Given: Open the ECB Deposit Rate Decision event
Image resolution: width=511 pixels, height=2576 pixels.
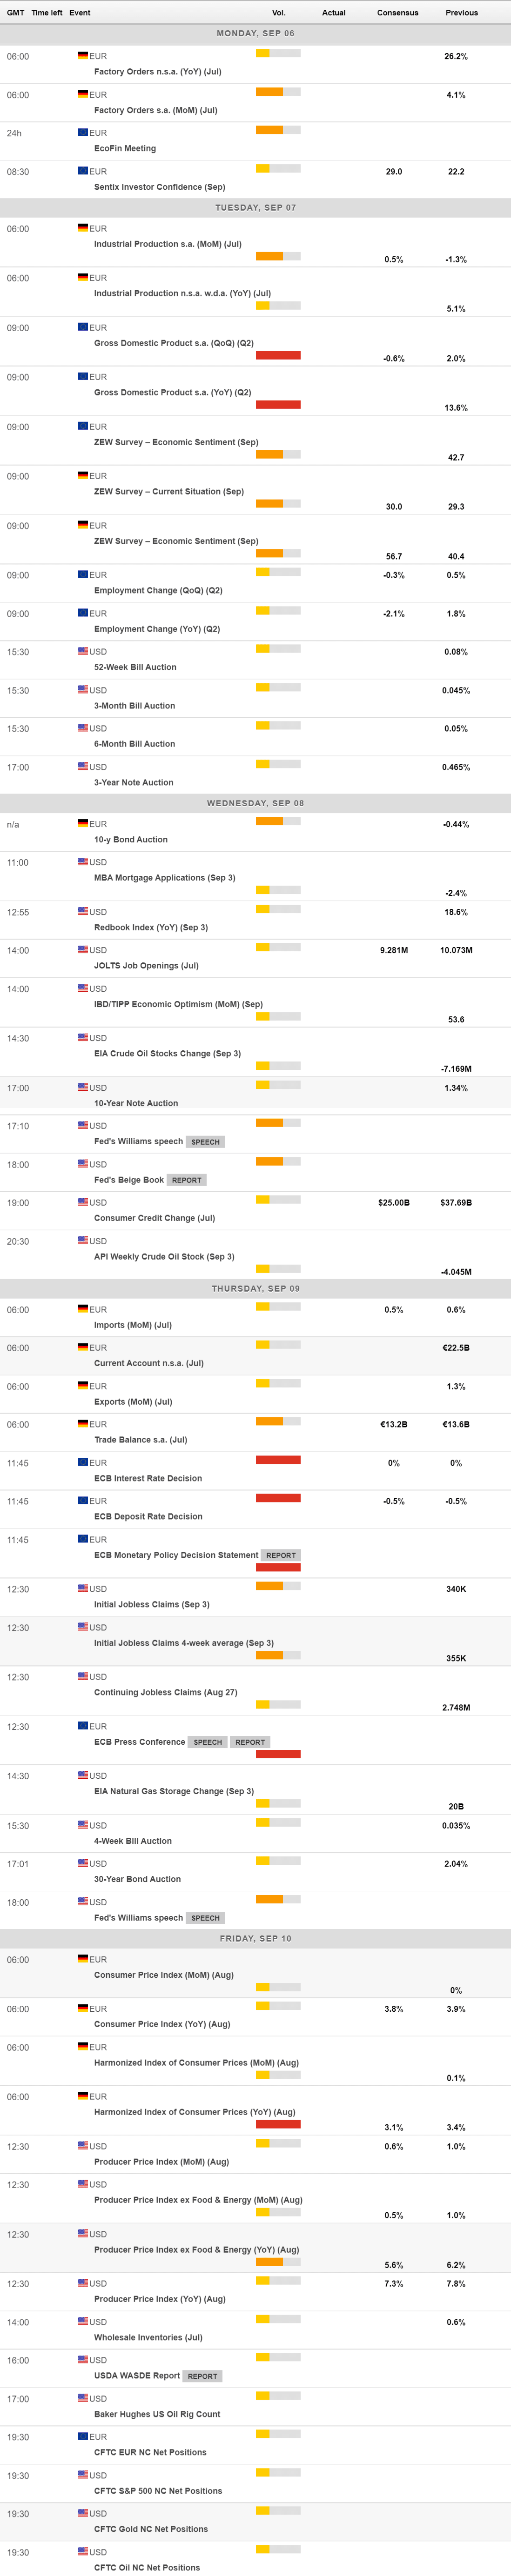Looking at the screenshot, I should (x=148, y=1517).
